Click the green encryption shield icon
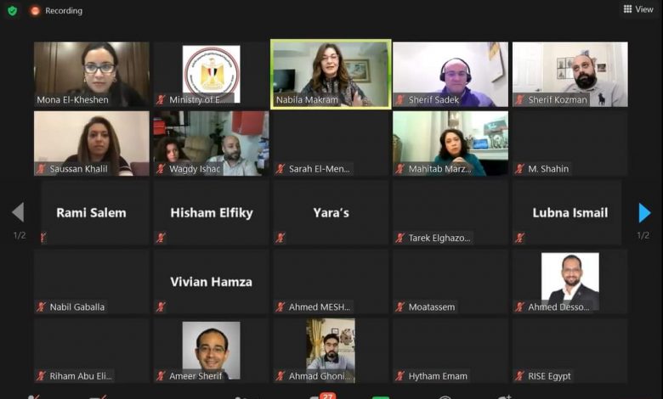Image resolution: width=663 pixels, height=399 pixels. [x=12, y=10]
